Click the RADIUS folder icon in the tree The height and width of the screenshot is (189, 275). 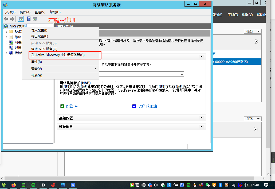[11, 32]
